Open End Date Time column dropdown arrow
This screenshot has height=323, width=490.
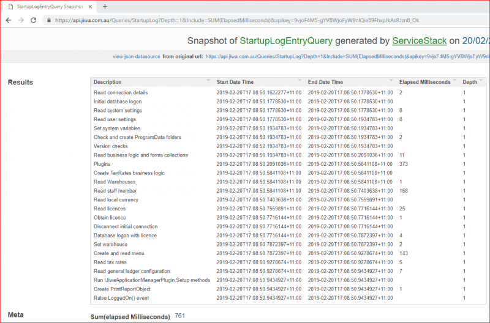tap(391, 81)
